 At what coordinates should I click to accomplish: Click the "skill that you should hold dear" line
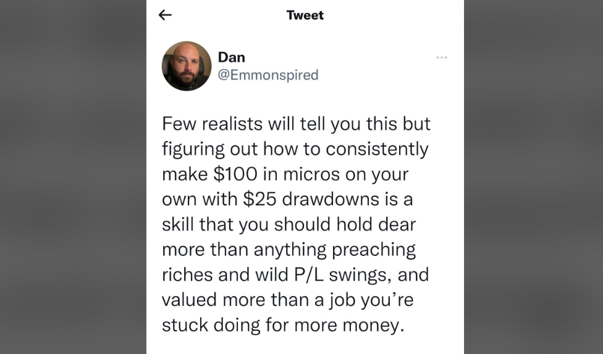[289, 224]
